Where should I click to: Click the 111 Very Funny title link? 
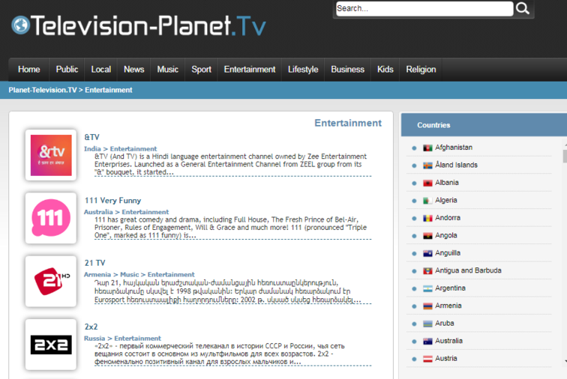point(112,201)
